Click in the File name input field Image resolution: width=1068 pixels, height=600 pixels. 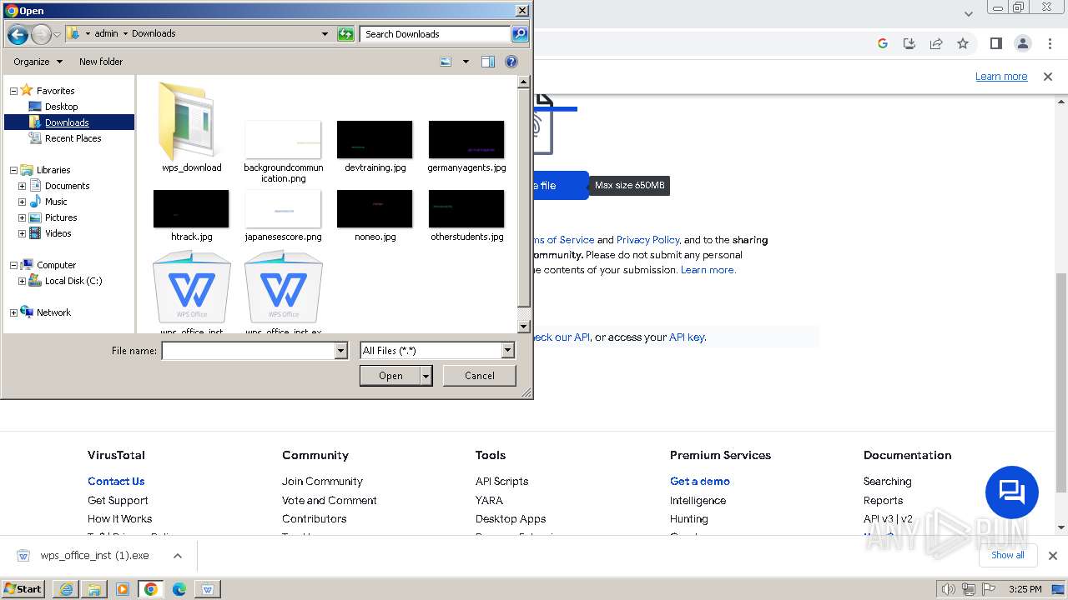pos(248,352)
